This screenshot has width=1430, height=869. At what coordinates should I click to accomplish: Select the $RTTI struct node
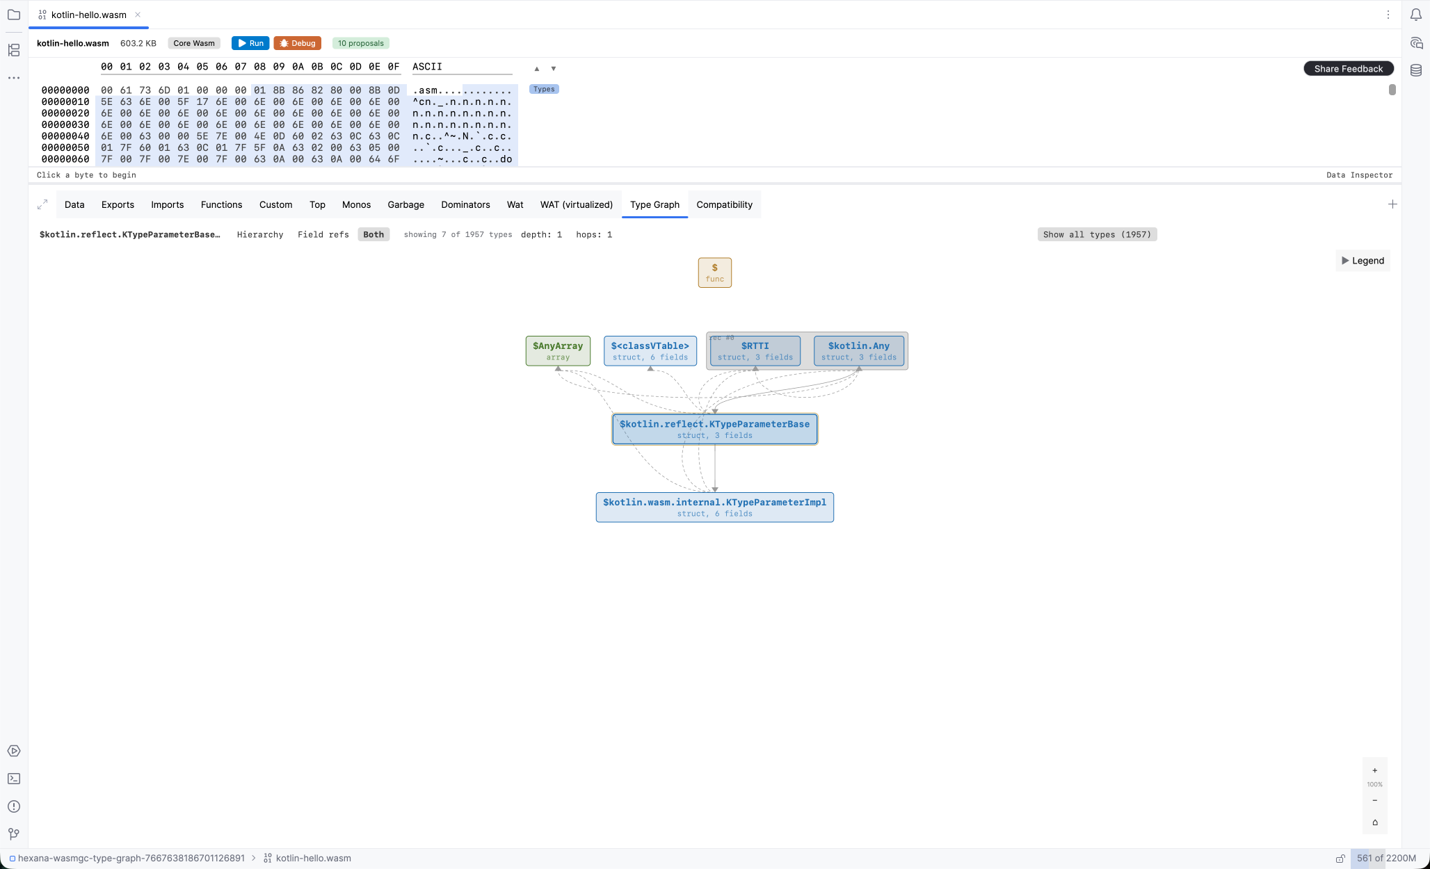coord(755,351)
